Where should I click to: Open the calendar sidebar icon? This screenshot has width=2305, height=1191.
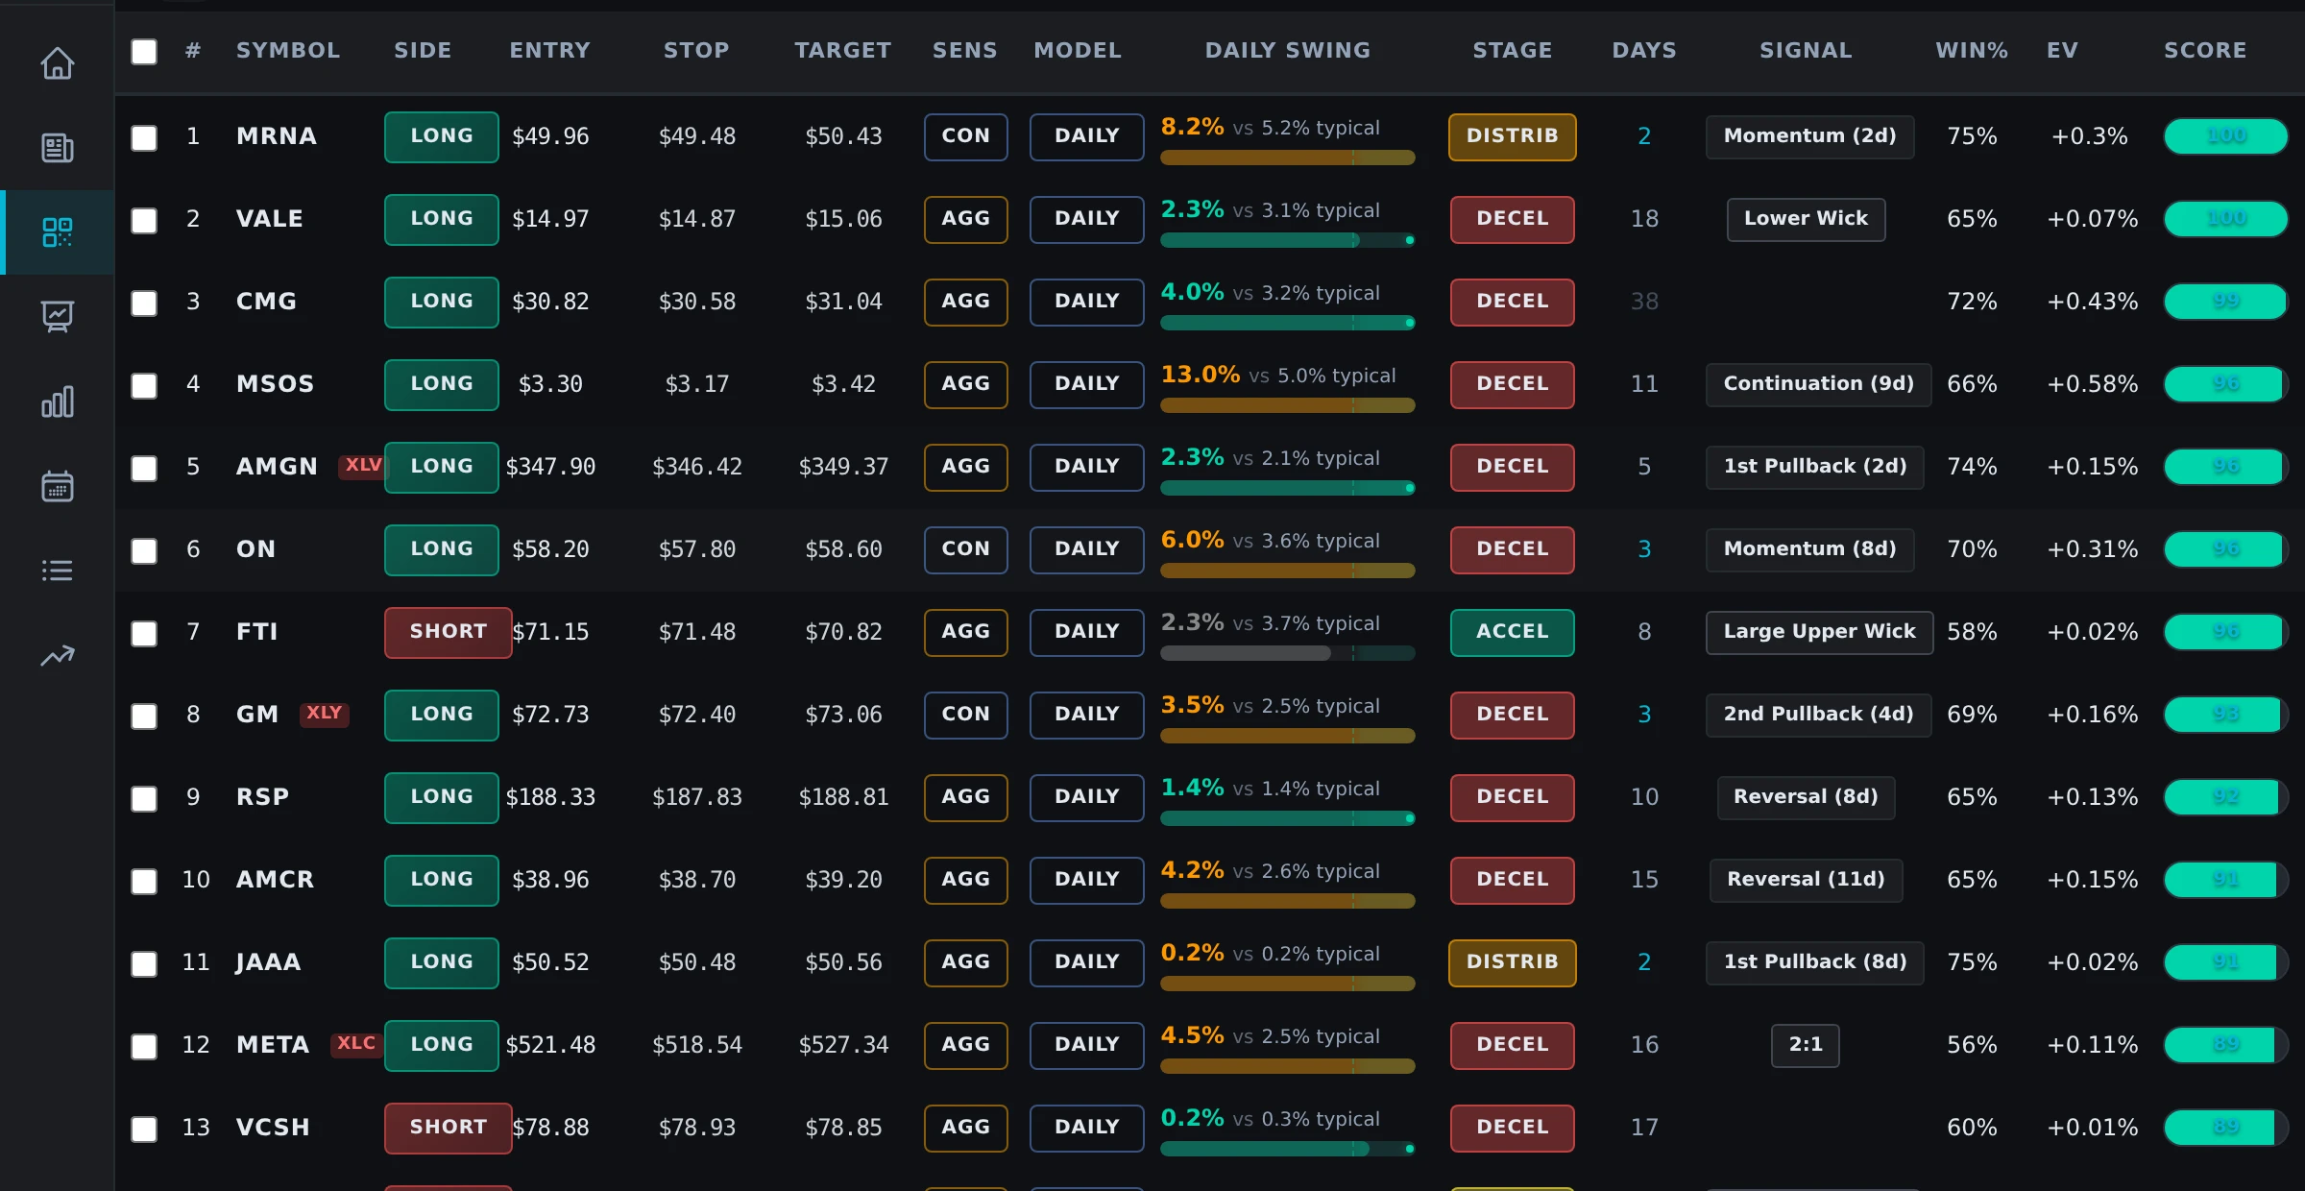pos(58,486)
